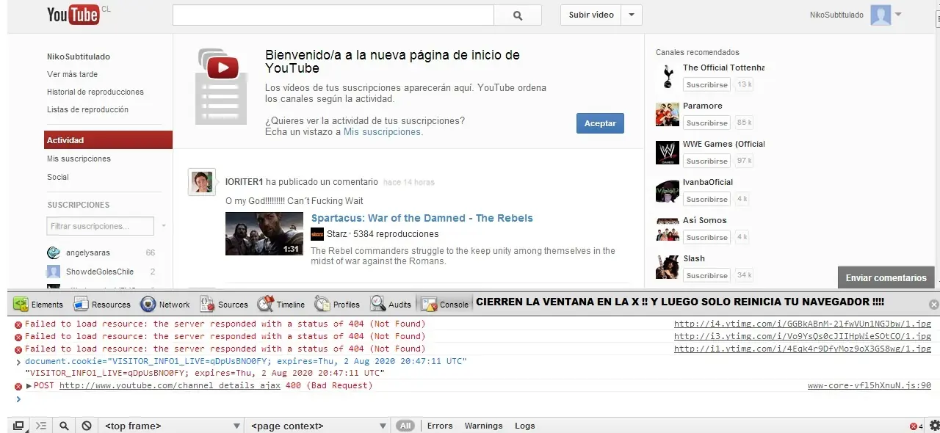940x433 pixels.
Task: Click the ShowdeGolesChile subscription avatar
Action: click(x=54, y=272)
